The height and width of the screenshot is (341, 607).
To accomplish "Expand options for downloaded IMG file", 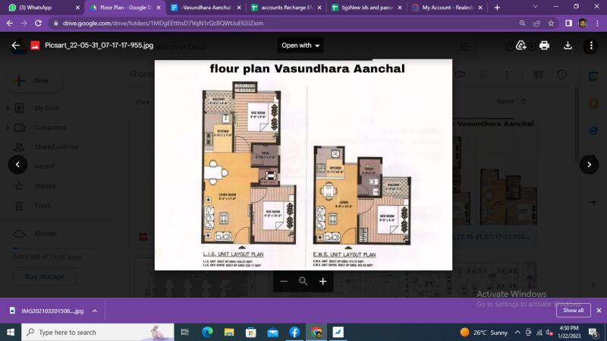I will (x=94, y=311).
